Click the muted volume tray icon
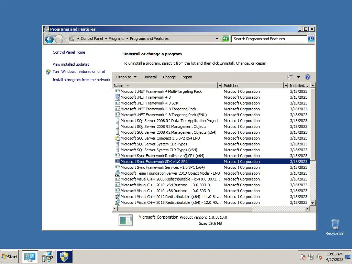 click(x=319, y=257)
